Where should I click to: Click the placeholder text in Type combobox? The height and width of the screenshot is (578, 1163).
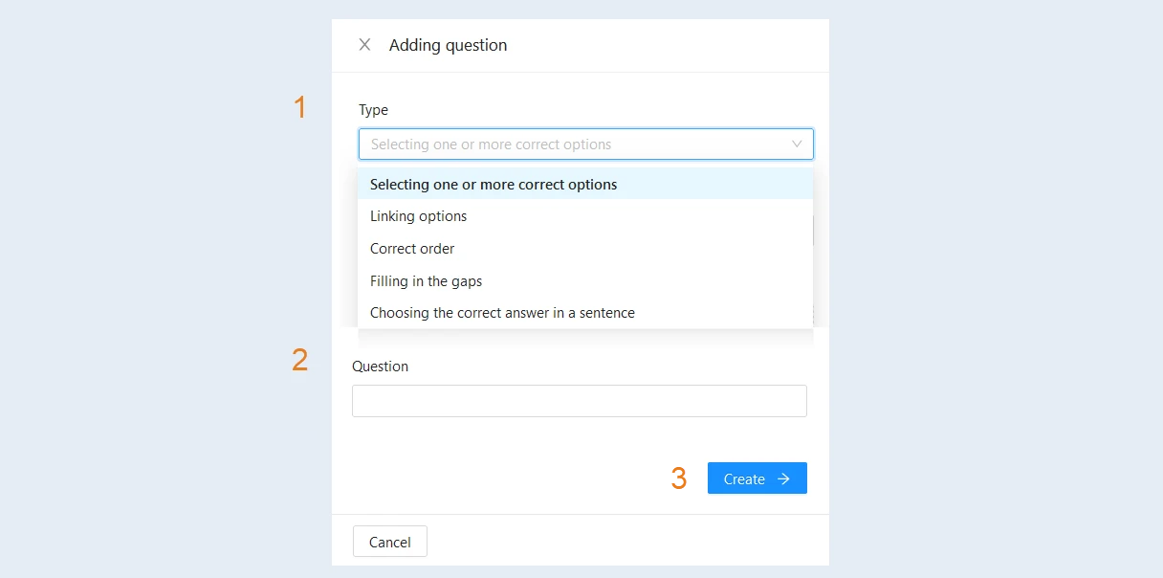click(x=491, y=144)
